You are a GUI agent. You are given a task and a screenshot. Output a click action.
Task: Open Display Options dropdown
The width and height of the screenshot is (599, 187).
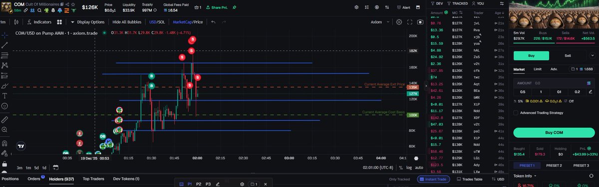click(x=87, y=22)
